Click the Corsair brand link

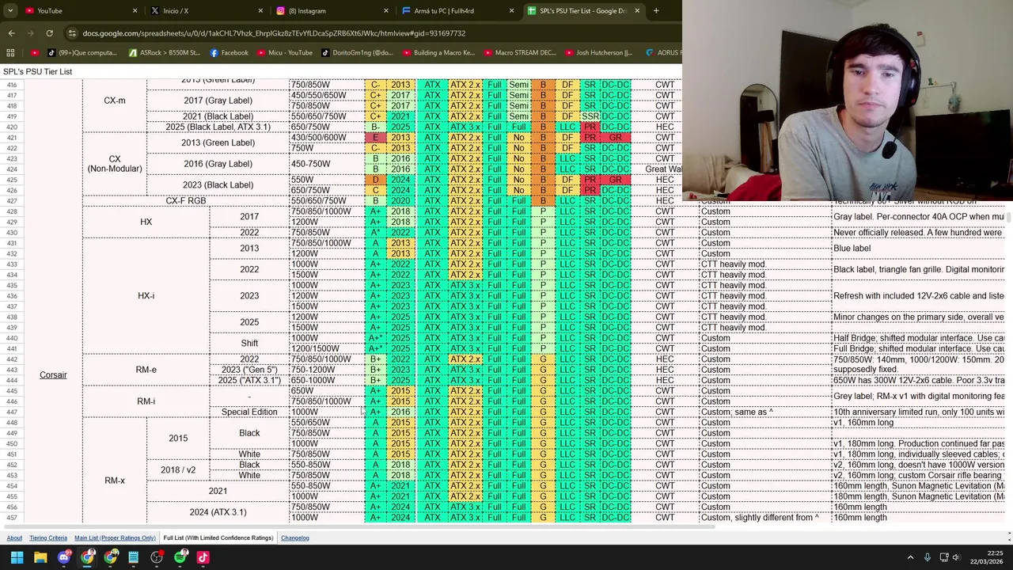pyautogui.click(x=53, y=375)
